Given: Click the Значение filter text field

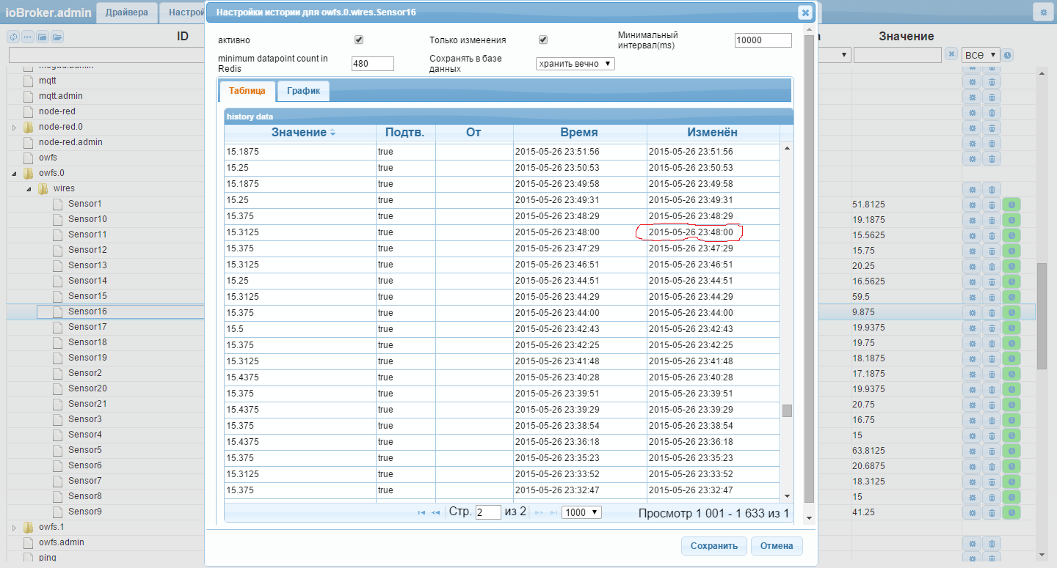Looking at the screenshot, I should pos(898,55).
